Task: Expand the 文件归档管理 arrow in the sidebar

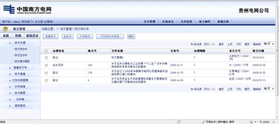Action: coord(10,81)
